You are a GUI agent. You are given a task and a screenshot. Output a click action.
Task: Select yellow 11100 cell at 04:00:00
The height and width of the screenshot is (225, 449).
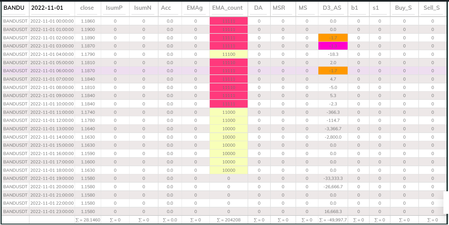(x=229, y=54)
